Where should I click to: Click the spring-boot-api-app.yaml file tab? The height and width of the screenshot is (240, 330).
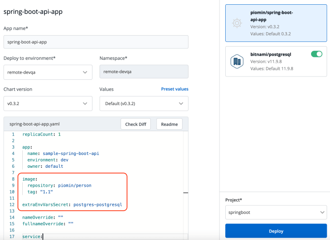coord(35,124)
